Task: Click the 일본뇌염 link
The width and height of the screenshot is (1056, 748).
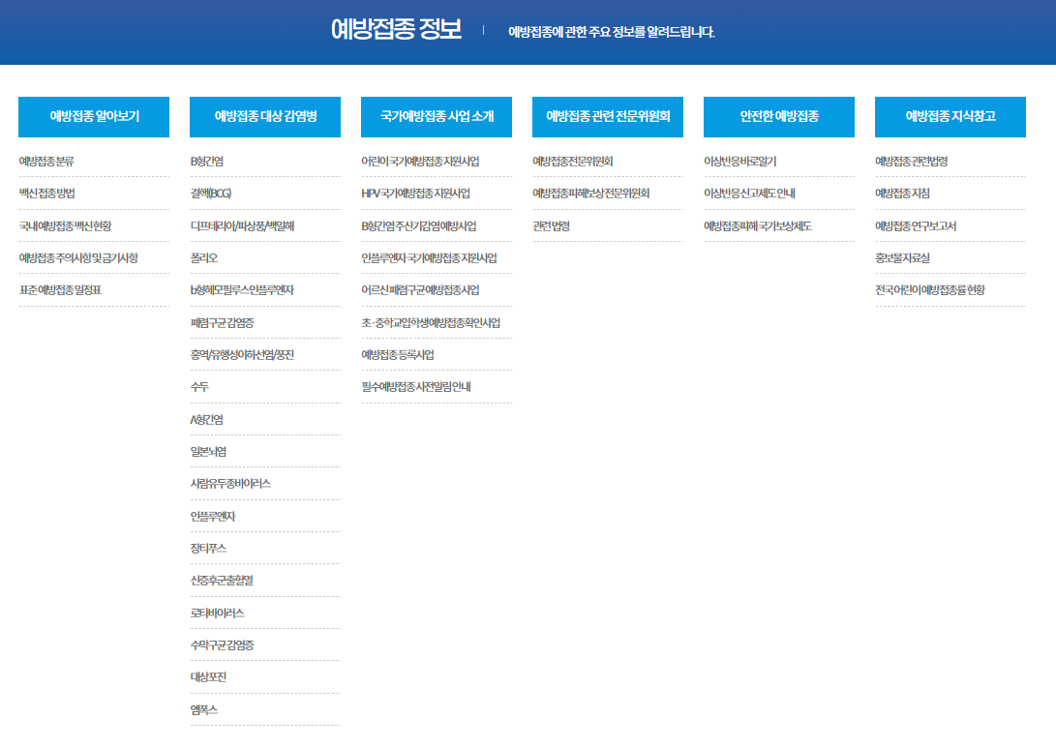Action: [x=208, y=452]
